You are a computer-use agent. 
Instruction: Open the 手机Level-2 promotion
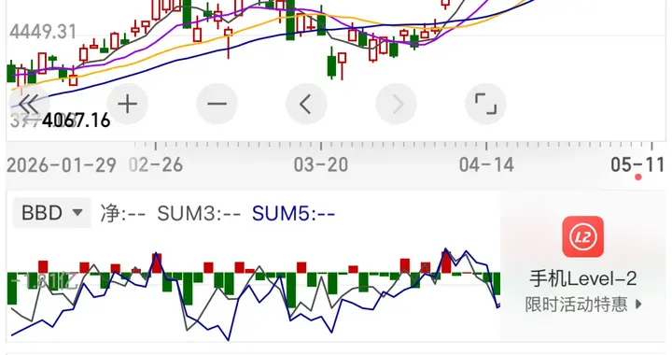(x=582, y=278)
